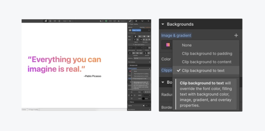This screenshot has height=131, width=265.
Task: Collapse More type options
Action: (139, 45)
